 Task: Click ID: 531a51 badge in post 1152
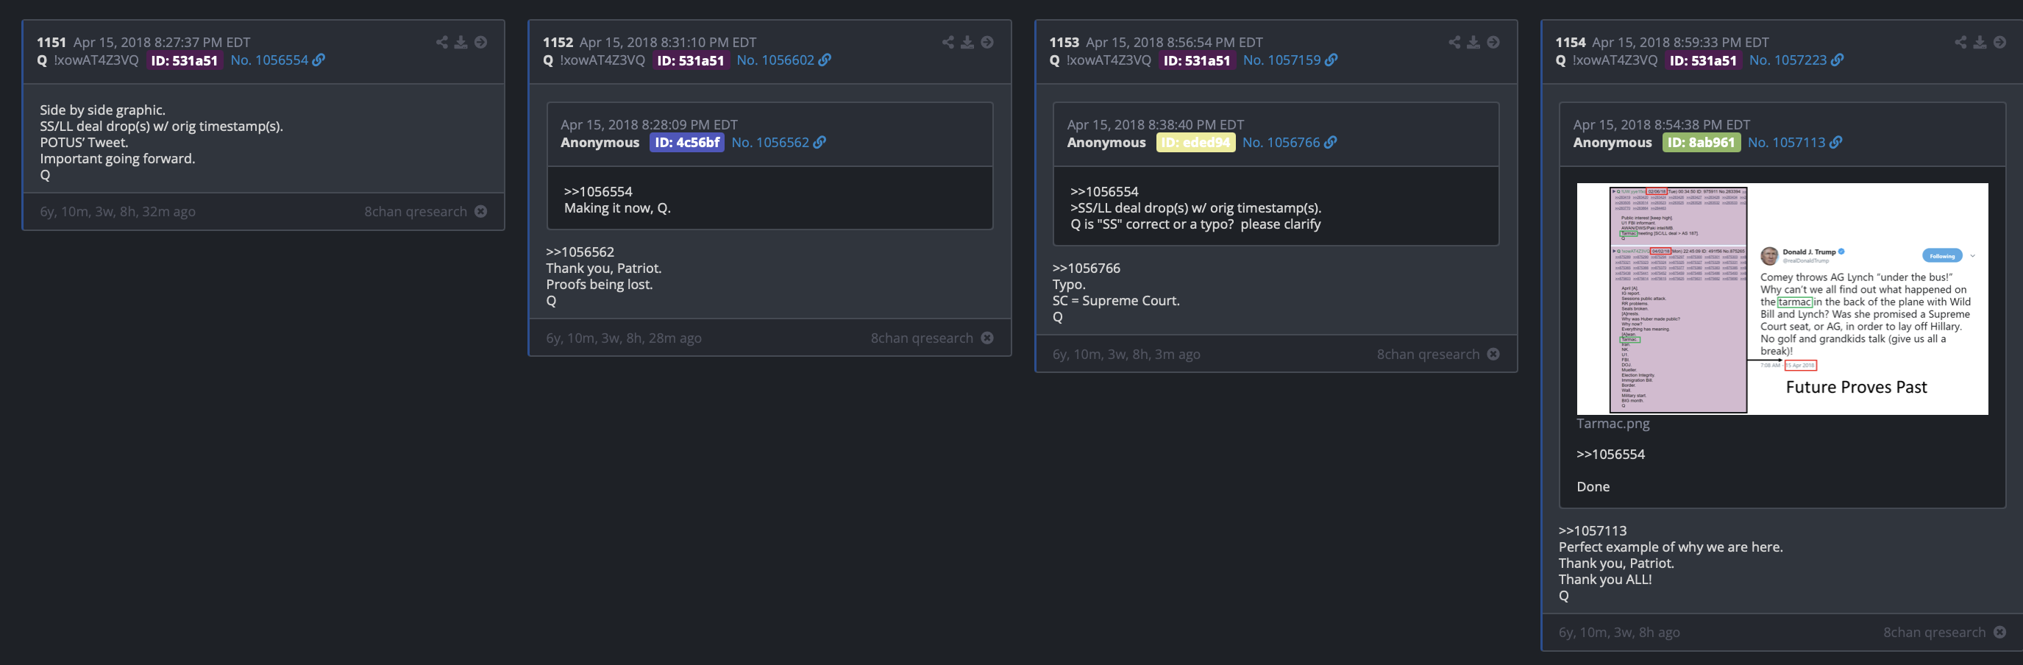[x=690, y=60]
